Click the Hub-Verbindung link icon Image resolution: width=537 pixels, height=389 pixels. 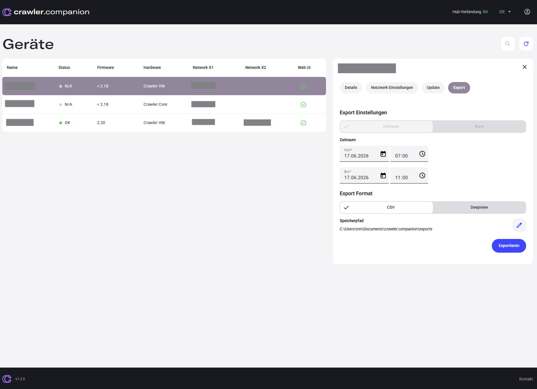click(x=485, y=12)
